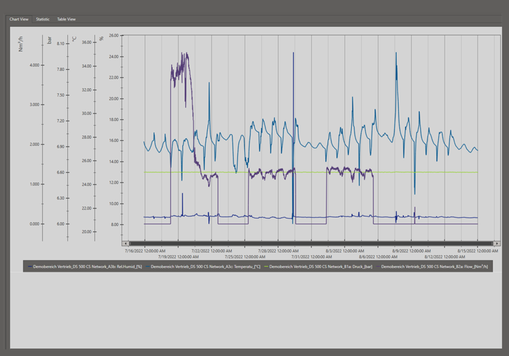Click the 26.00 value on the percent axis
This screenshot has width=509, height=356.
tap(114, 36)
